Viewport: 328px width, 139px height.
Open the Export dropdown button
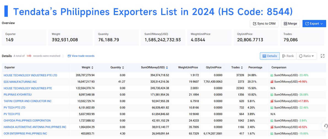pos(314,24)
